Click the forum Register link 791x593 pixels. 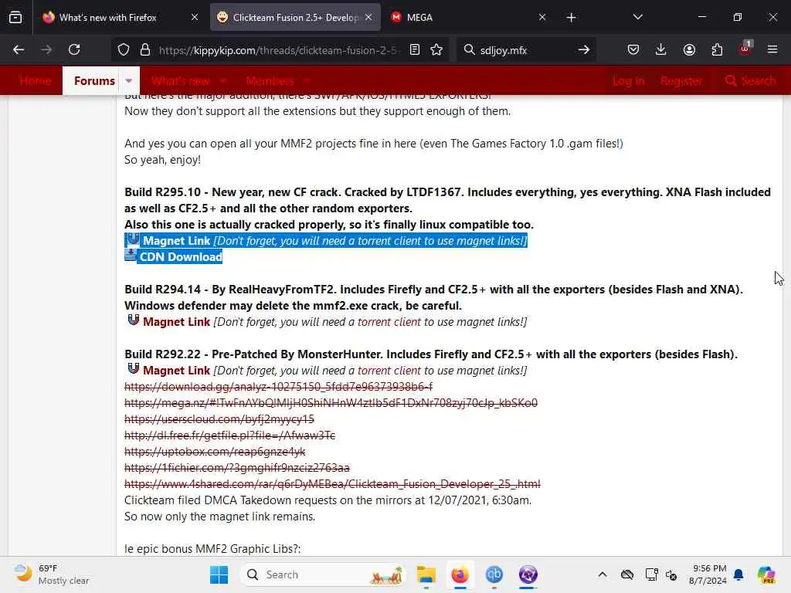coord(681,80)
